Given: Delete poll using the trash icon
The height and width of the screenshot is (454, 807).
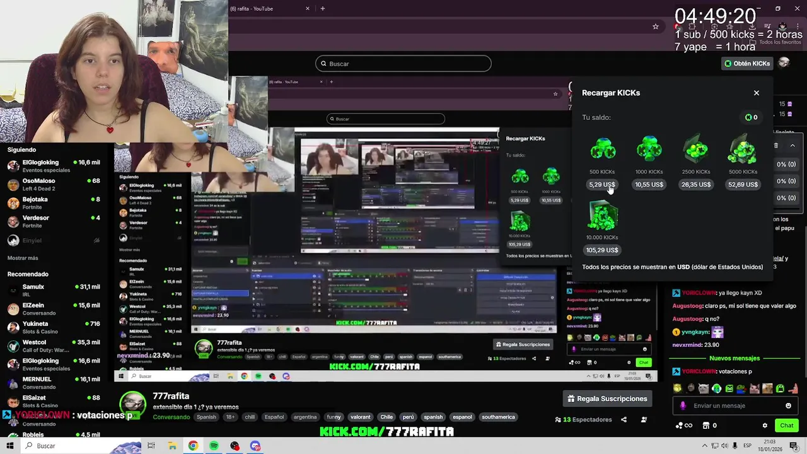Looking at the screenshot, I should (776, 146).
